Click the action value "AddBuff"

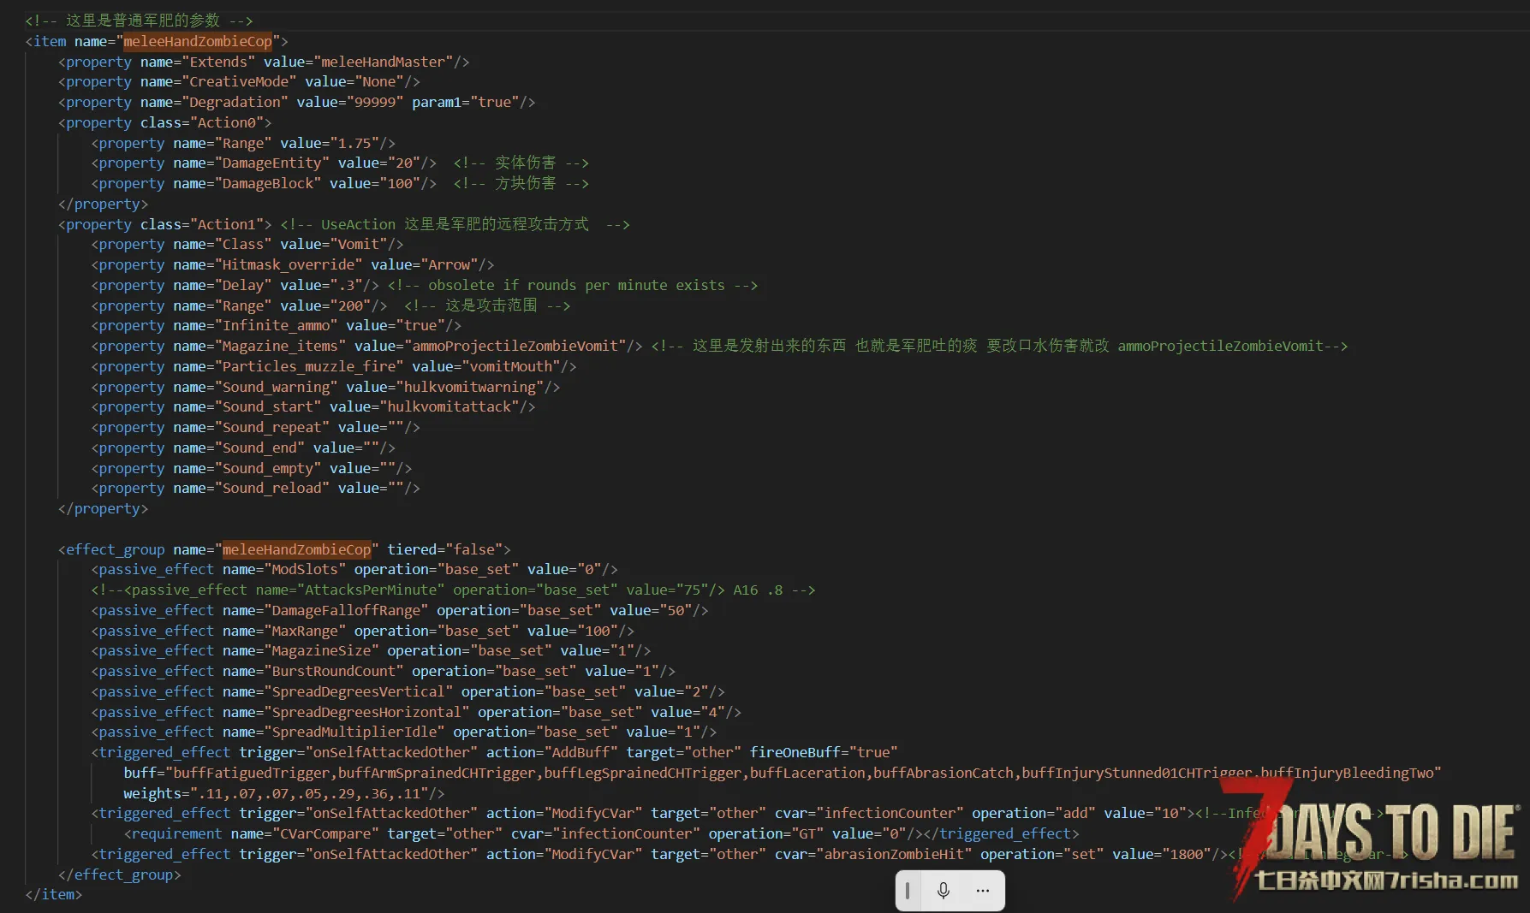point(580,753)
